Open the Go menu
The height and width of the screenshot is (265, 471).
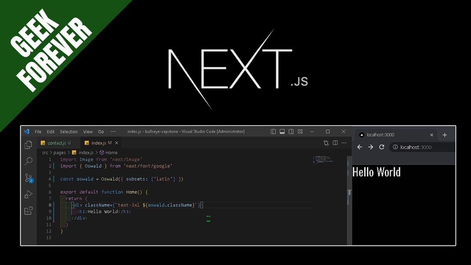(101, 131)
